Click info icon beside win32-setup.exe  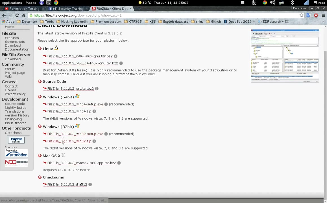point(106,134)
